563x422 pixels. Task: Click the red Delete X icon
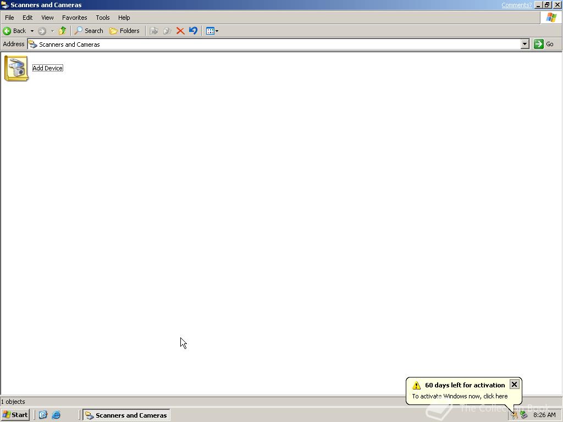(x=180, y=31)
